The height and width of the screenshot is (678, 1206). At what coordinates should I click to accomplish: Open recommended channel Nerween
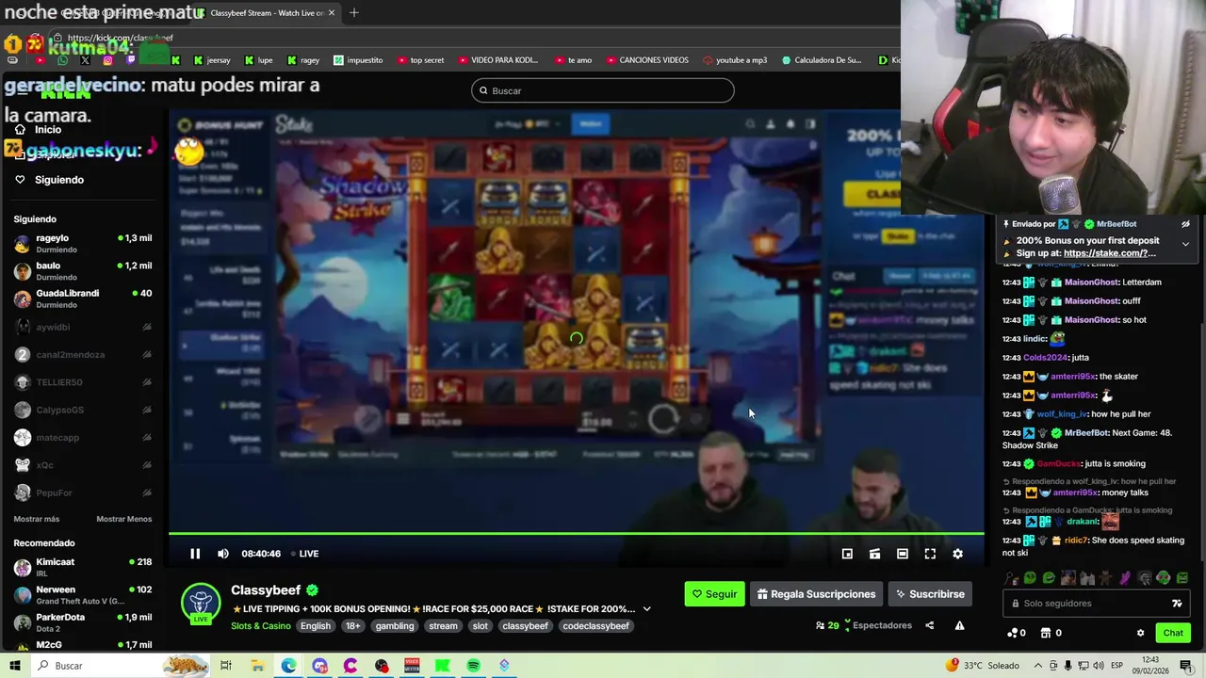coord(82,595)
